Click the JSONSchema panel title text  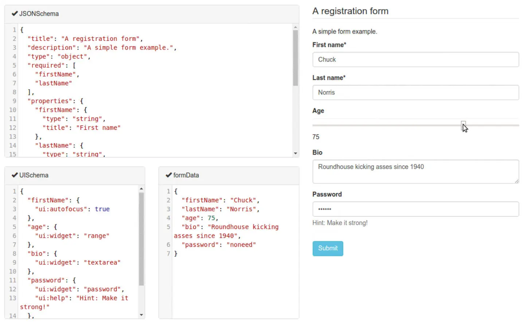click(39, 13)
